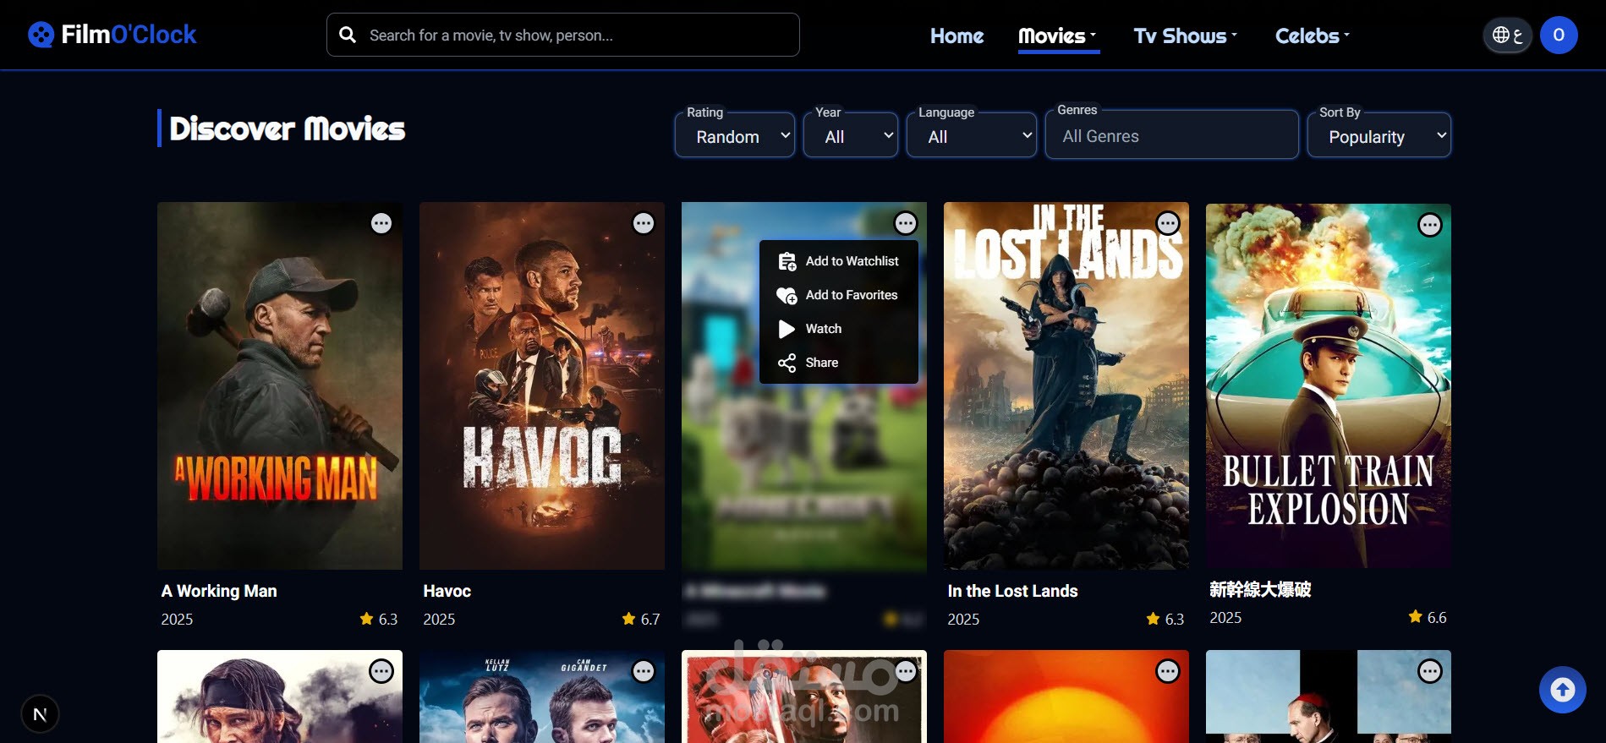Screen dimensions: 1606x743
Task: Open the Sort By Popularity dropdown
Action: tap(1379, 136)
